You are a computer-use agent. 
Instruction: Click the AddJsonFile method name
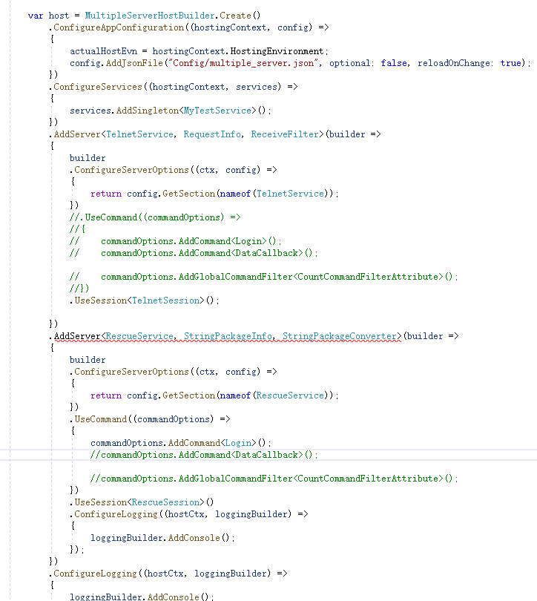(x=134, y=63)
